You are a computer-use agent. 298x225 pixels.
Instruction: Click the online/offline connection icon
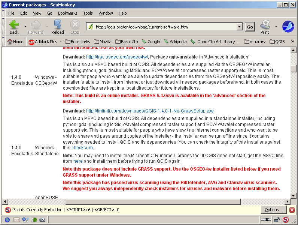pyautogui.click(x=266, y=220)
